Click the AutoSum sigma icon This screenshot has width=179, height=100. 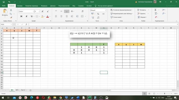point(156,10)
